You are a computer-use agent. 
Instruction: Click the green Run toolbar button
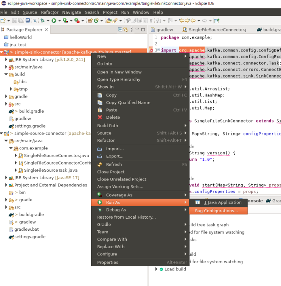[54, 20]
